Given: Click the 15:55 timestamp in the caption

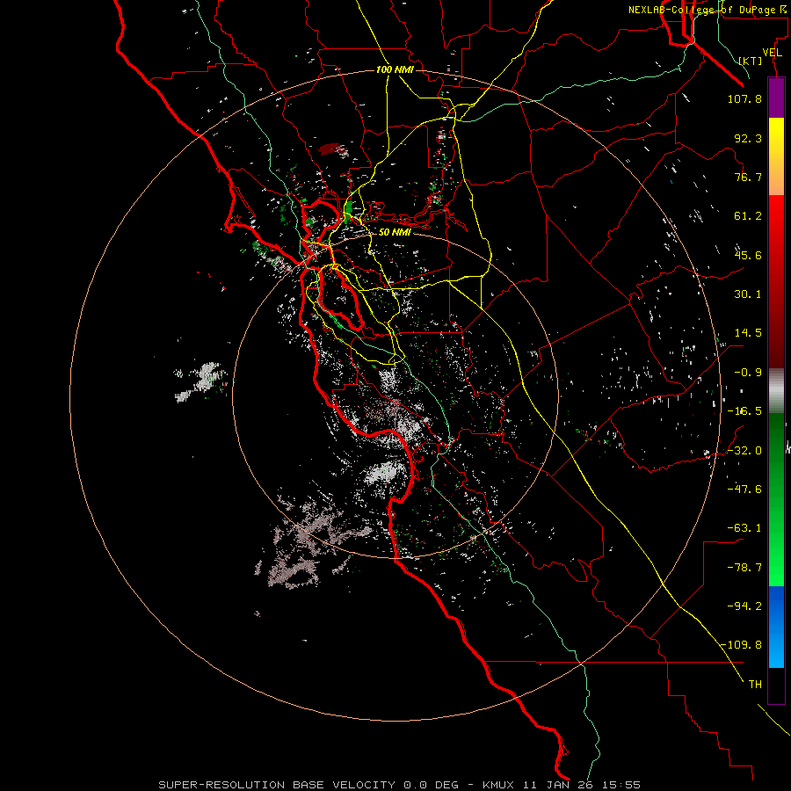Looking at the screenshot, I should coord(621,785).
